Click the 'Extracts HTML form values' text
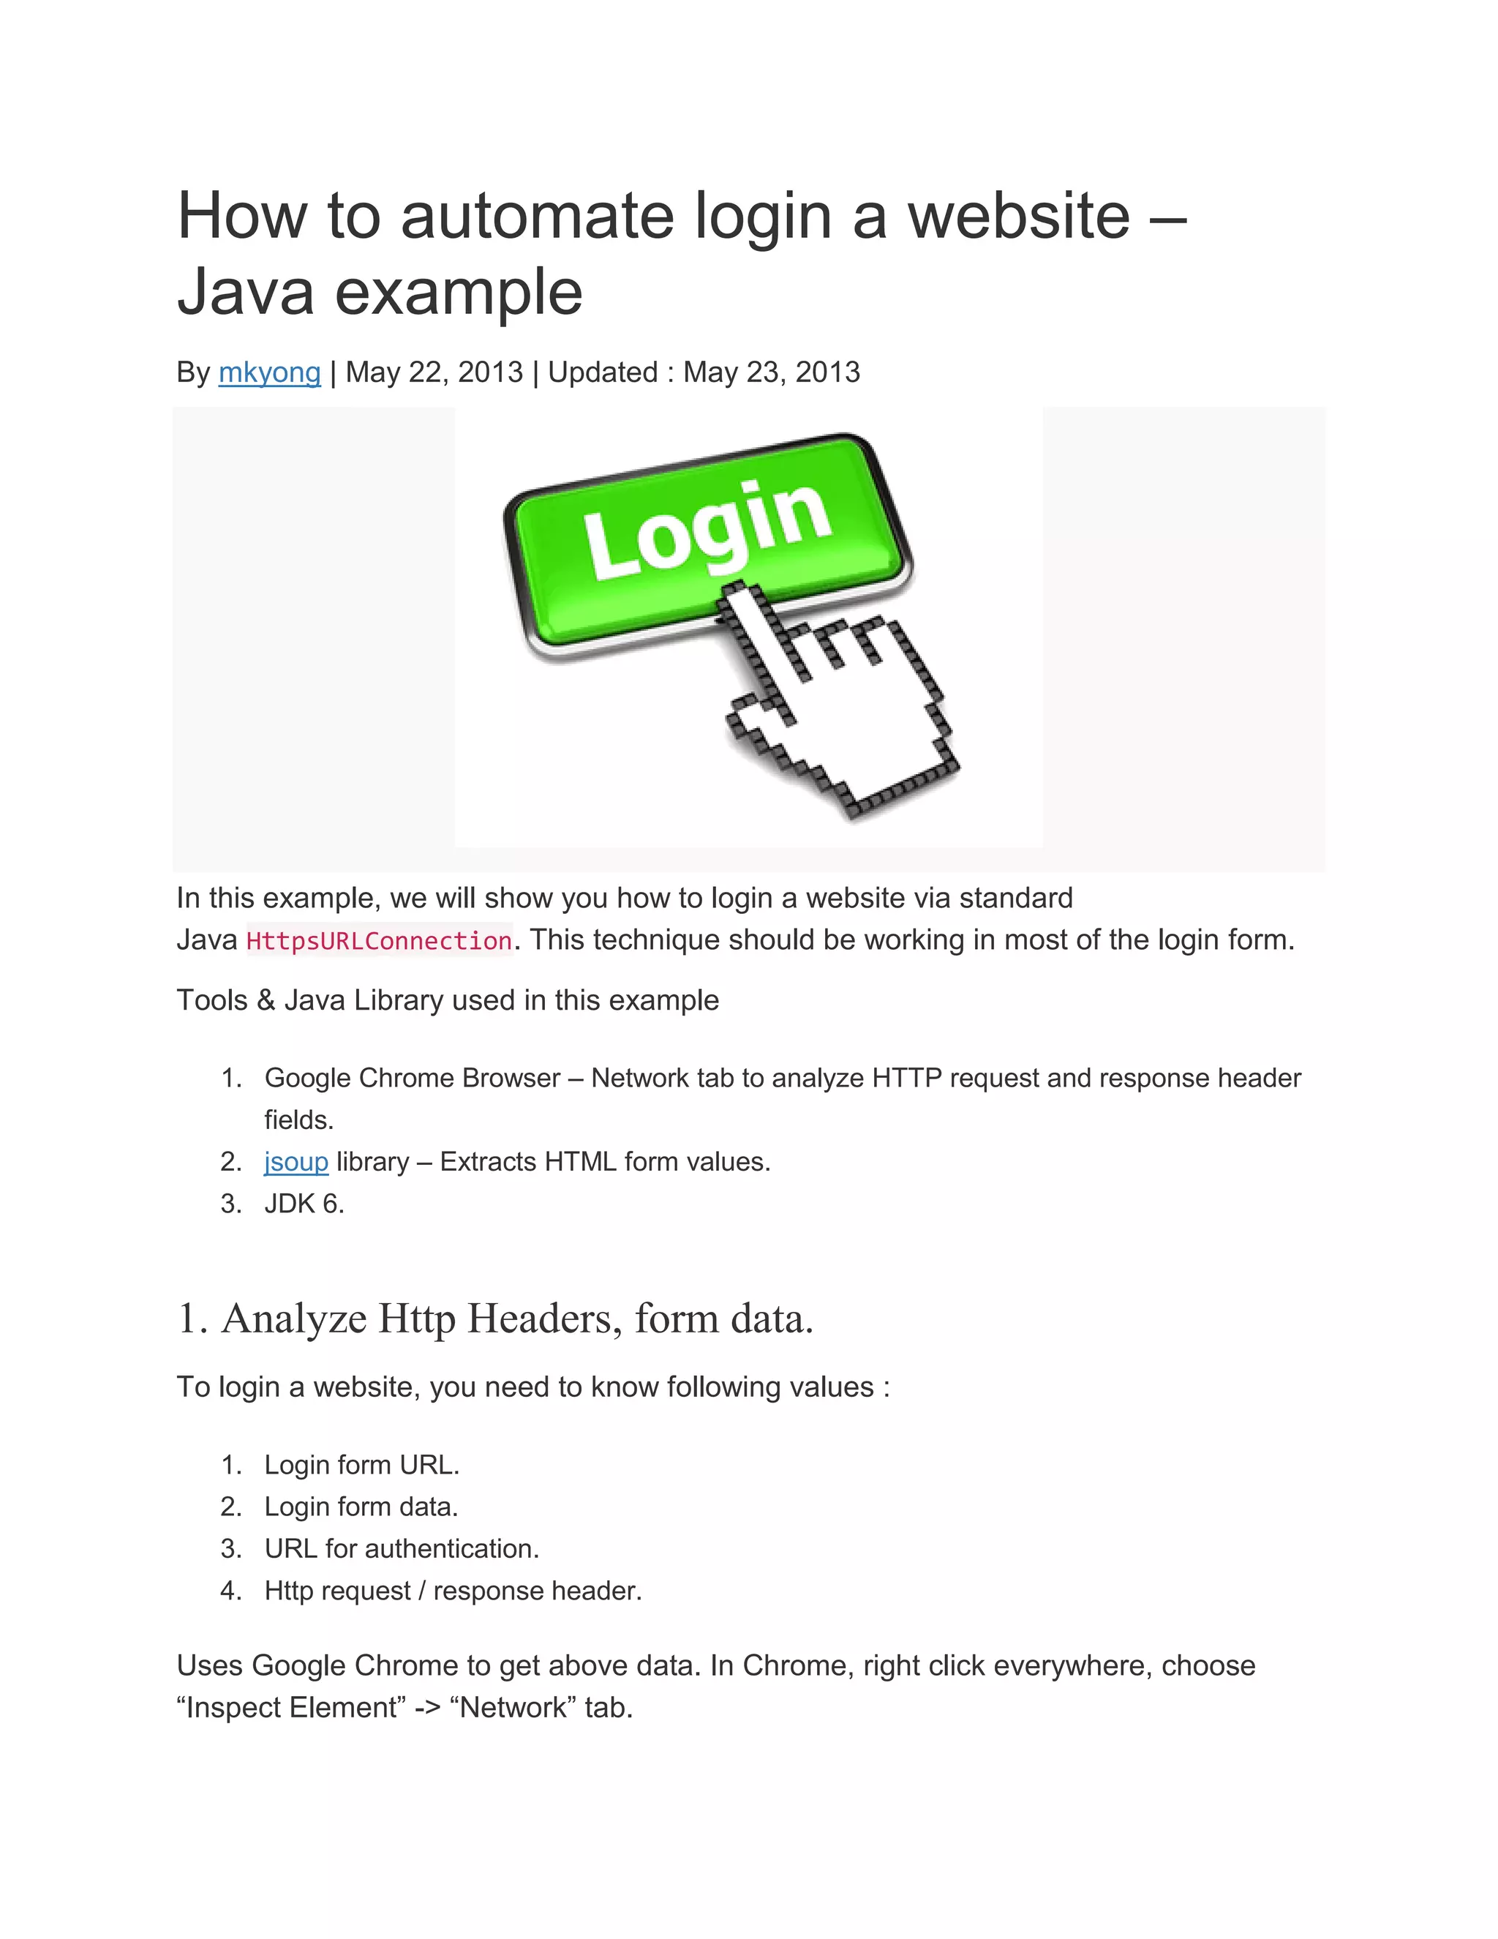This screenshot has width=1498, height=1939. (x=605, y=1161)
